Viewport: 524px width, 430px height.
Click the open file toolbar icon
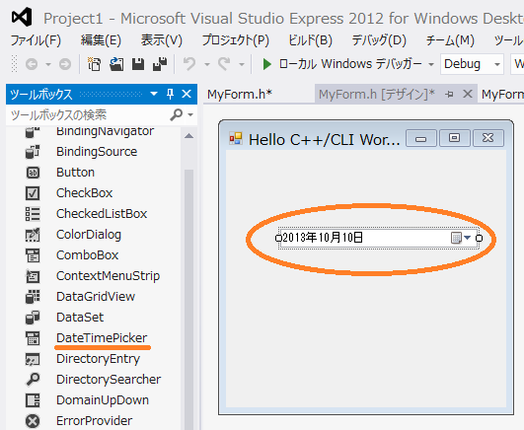[x=116, y=64]
